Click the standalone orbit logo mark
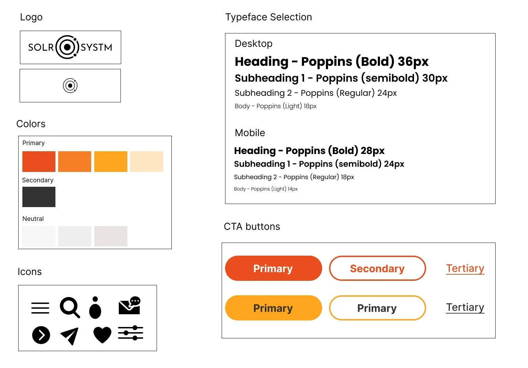Image resolution: width=528 pixels, height=368 pixels. (70, 85)
